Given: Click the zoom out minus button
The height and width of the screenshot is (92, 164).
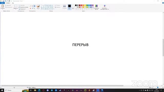Looking at the screenshot, I should pos(152,87).
